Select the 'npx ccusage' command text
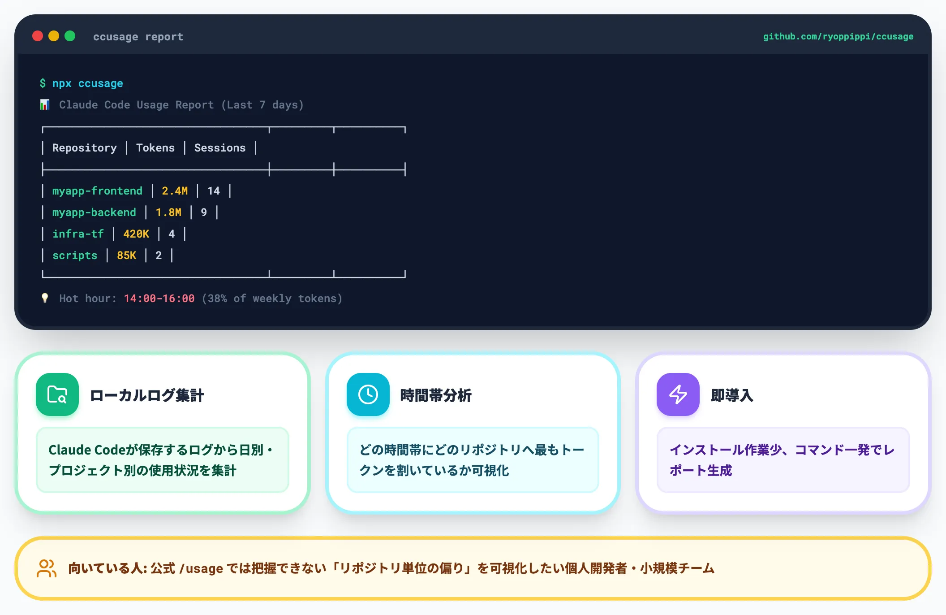Image resolution: width=946 pixels, height=615 pixels. click(87, 83)
